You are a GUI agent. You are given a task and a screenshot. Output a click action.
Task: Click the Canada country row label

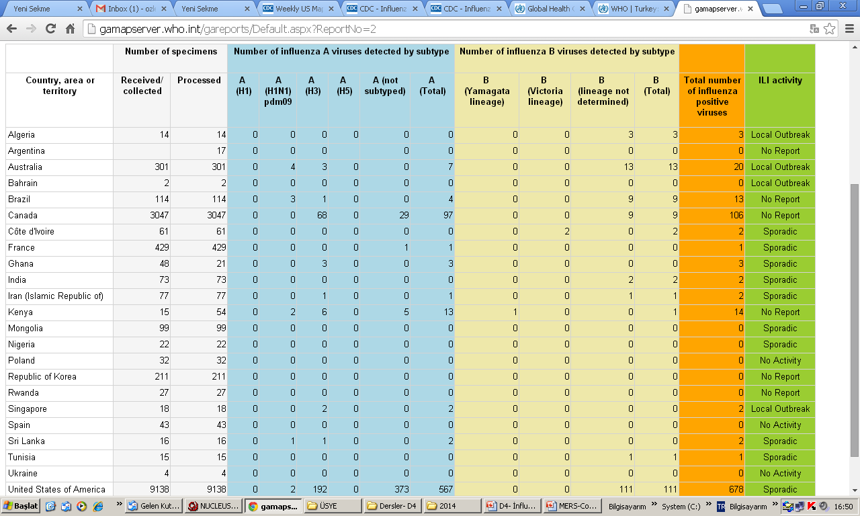pos(23,215)
